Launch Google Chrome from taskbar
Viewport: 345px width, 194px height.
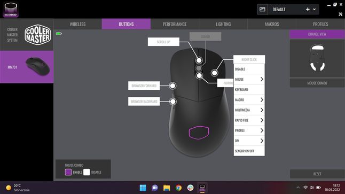[178, 188]
